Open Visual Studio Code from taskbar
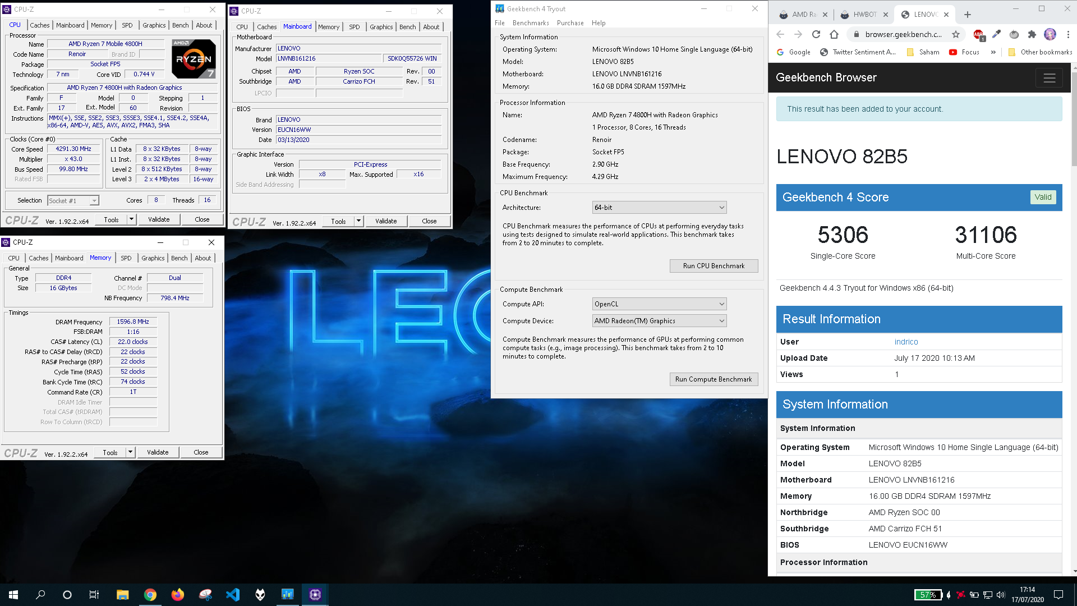The height and width of the screenshot is (606, 1077). pos(233,595)
